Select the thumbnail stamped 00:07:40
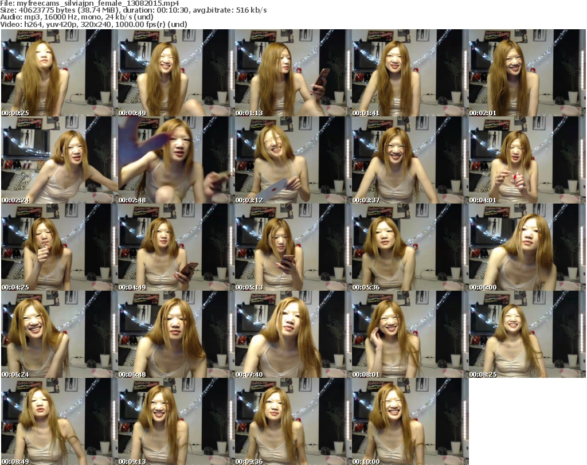The image size is (587, 465). click(x=293, y=334)
